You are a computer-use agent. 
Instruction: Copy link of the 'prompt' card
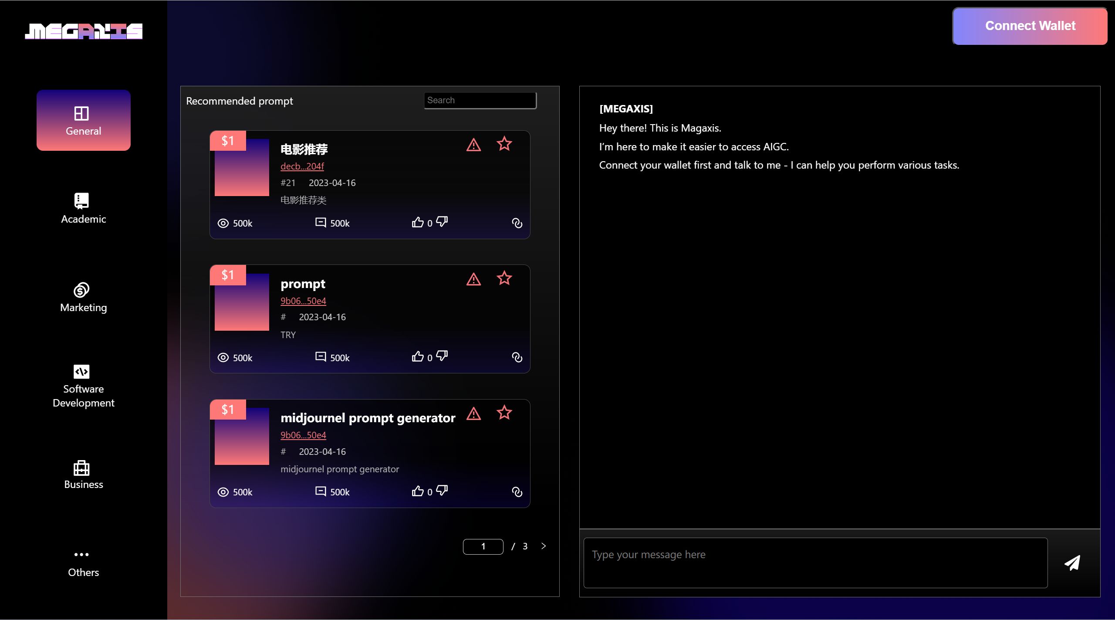(517, 358)
